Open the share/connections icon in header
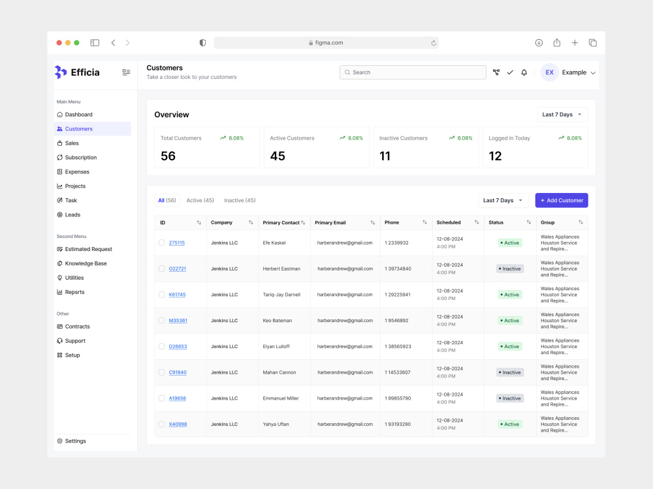Image resolution: width=653 pixels, height=489 pixels. pos(496,72)
